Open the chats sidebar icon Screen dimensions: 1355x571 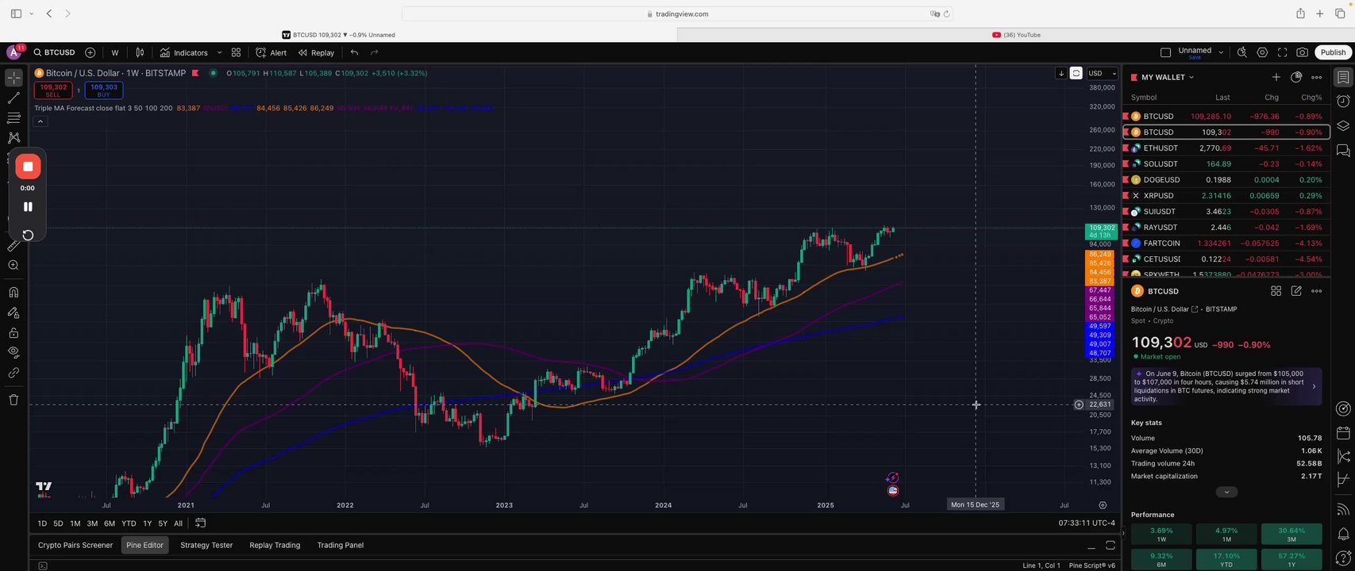pos(1342,150)
